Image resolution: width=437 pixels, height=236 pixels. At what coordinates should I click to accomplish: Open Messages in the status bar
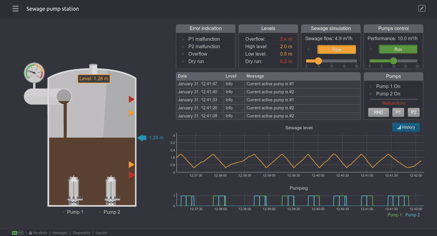click(x=60, y=233)
